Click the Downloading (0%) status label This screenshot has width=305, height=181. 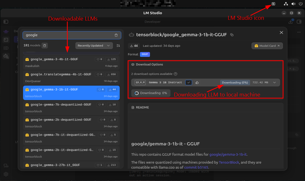tap(235, 83)
